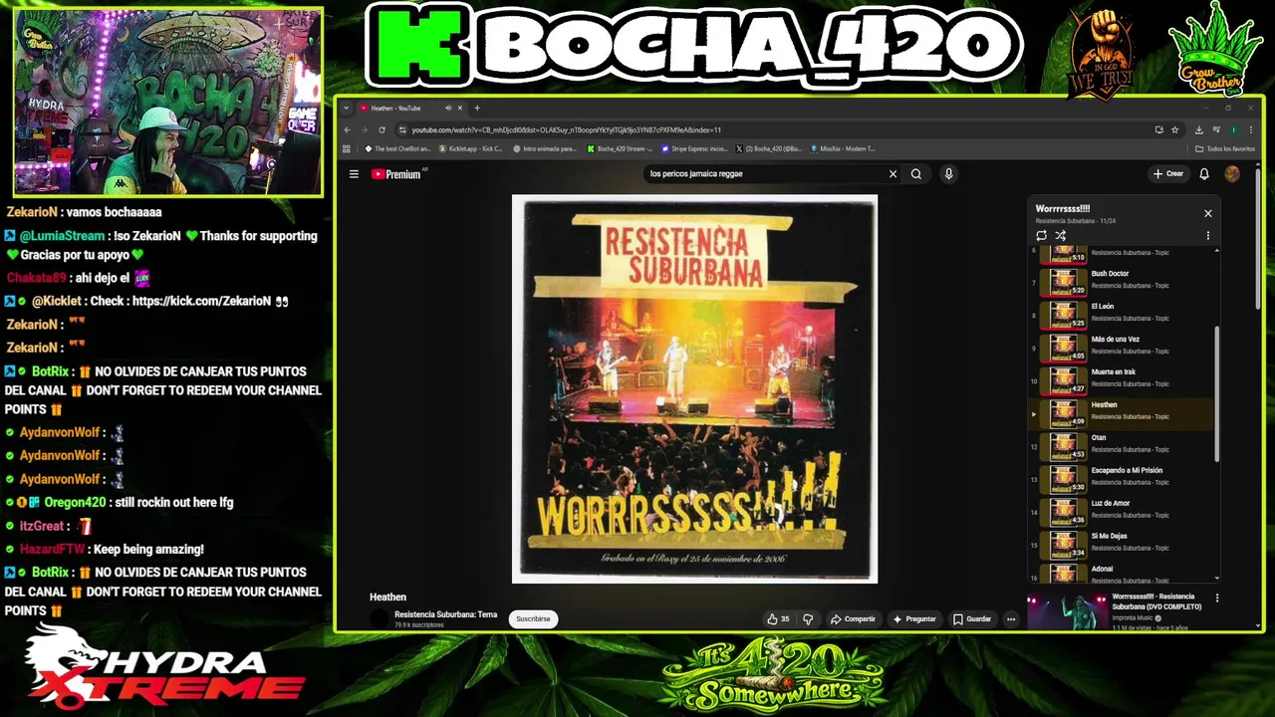Open MissXss Modern T bookmark
1275x717 pixels.
[843, 149]
